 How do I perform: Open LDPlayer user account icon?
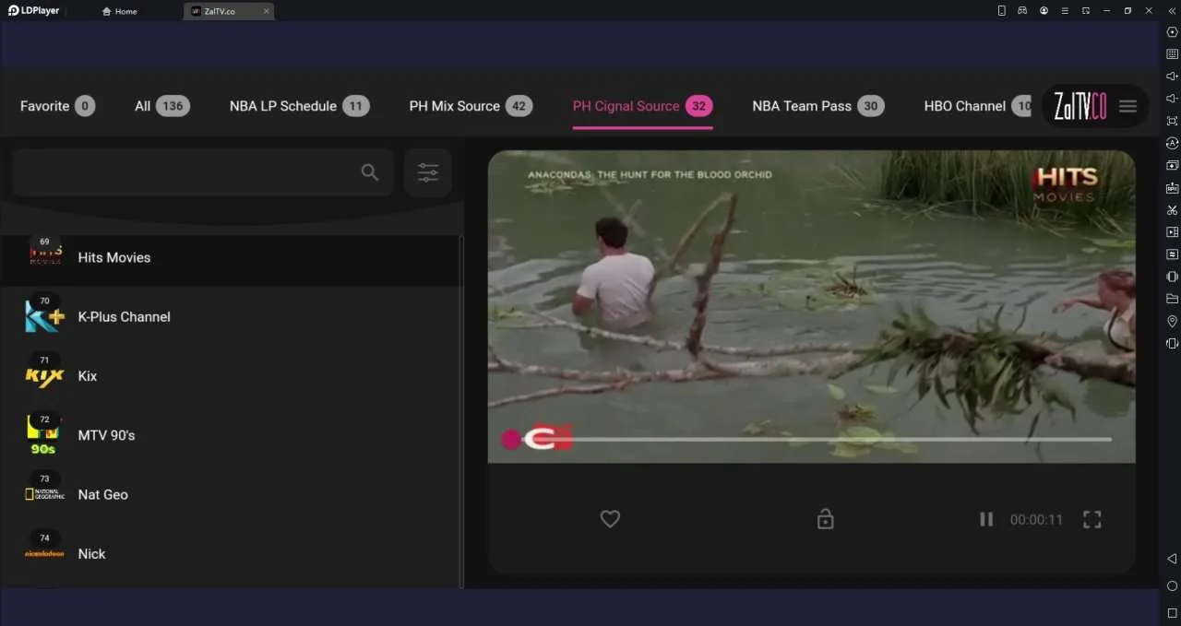(x=1044, y=11)
